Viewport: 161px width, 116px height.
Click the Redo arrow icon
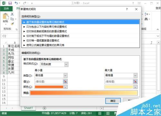click(x=24, y=3)
